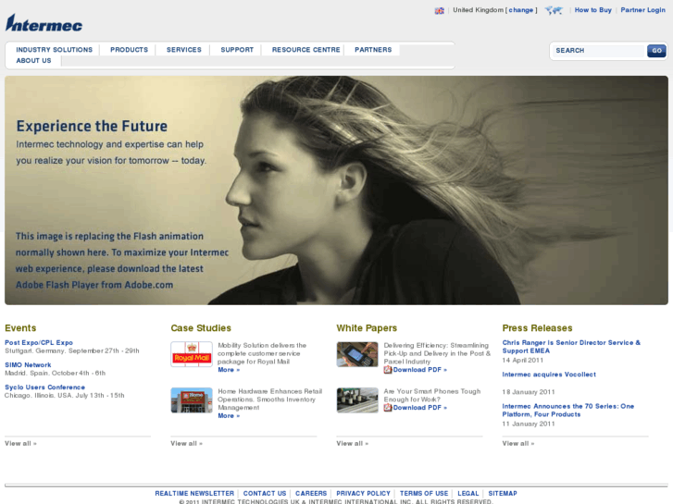Click the United Kingdom country label
Viewport: 673px width, 504px height.
click(479, 10)
